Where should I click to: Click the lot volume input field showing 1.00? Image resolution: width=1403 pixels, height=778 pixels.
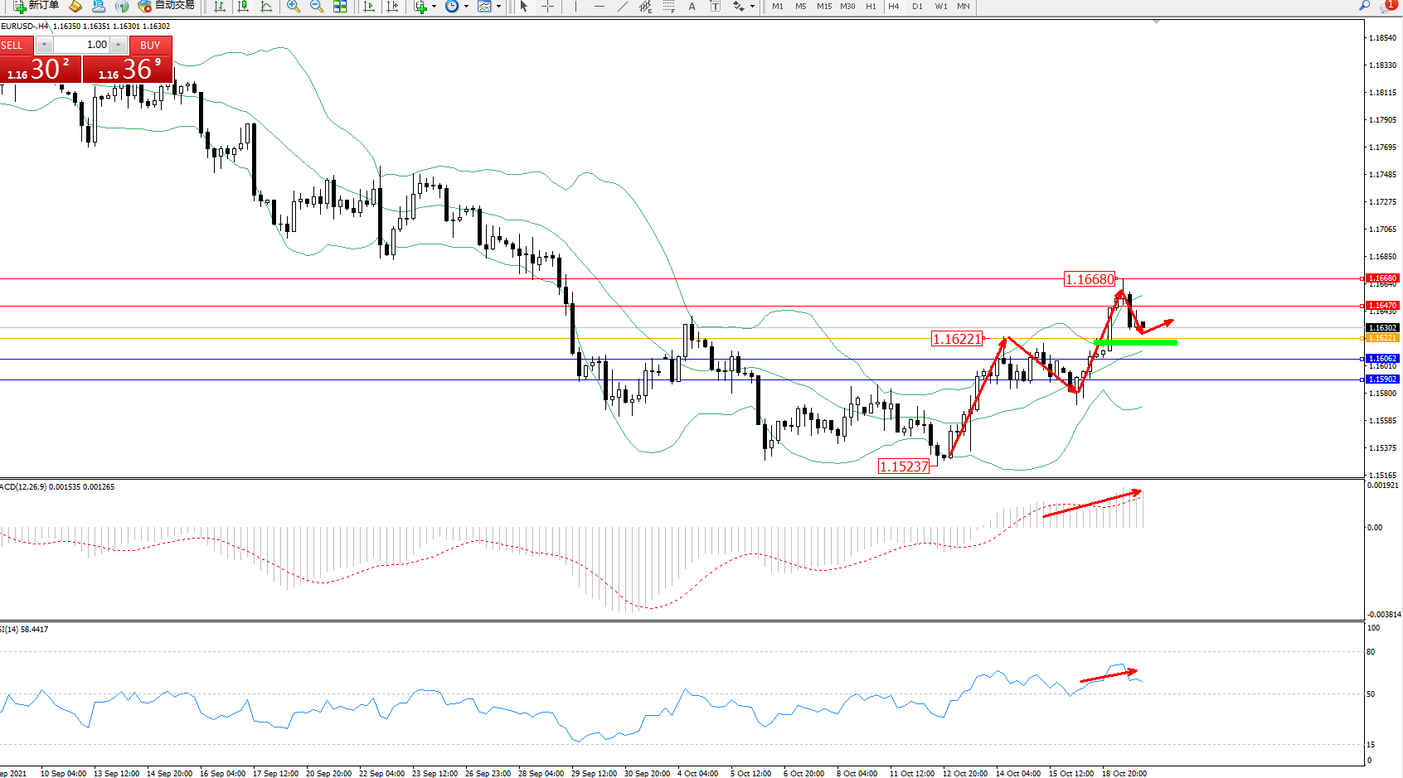coord(81,45)
